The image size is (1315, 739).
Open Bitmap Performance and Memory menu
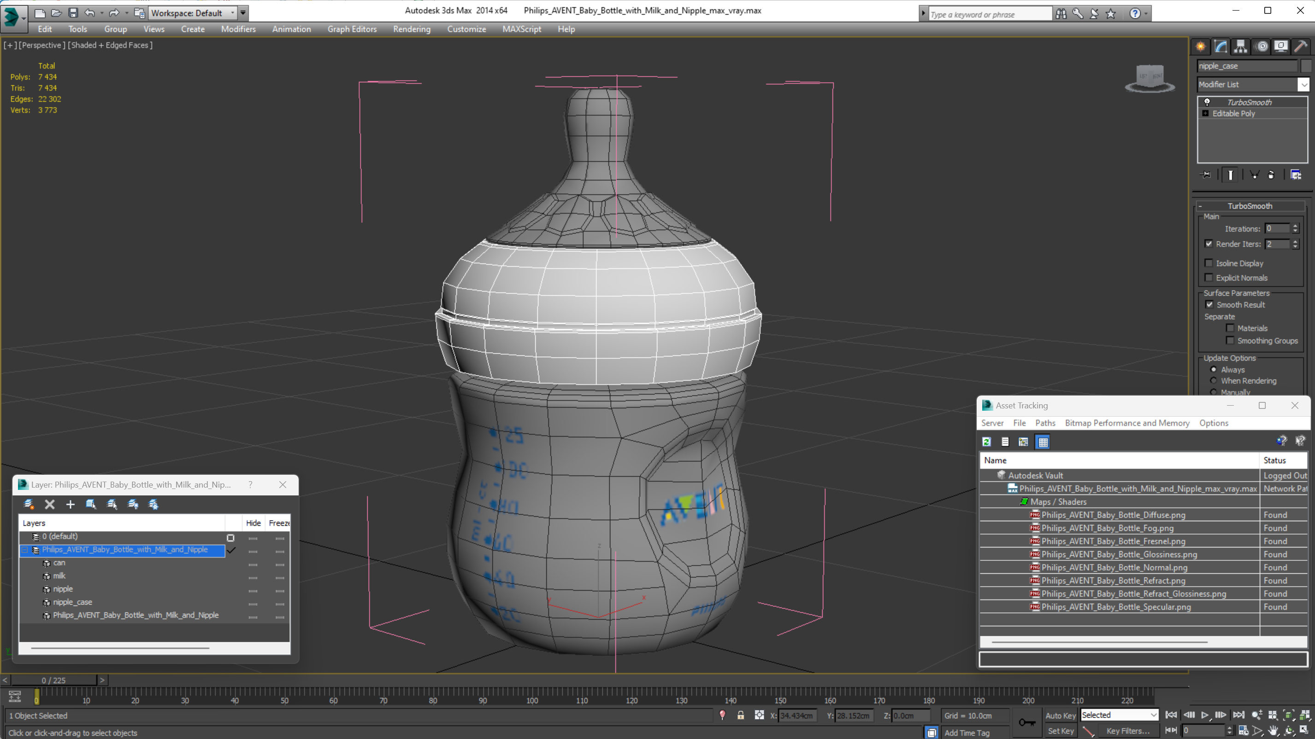click(x=1126, y=423)
